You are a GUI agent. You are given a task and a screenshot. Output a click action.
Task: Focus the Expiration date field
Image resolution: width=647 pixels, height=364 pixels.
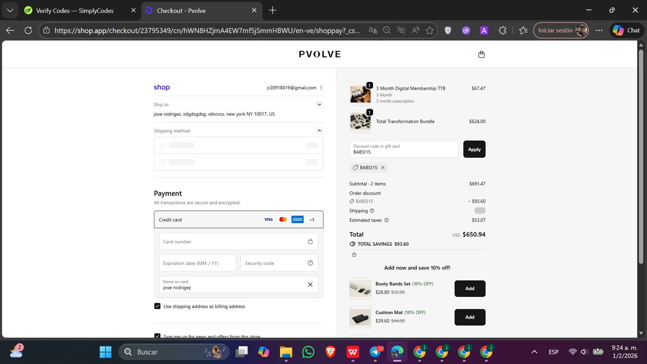[198, 263]
